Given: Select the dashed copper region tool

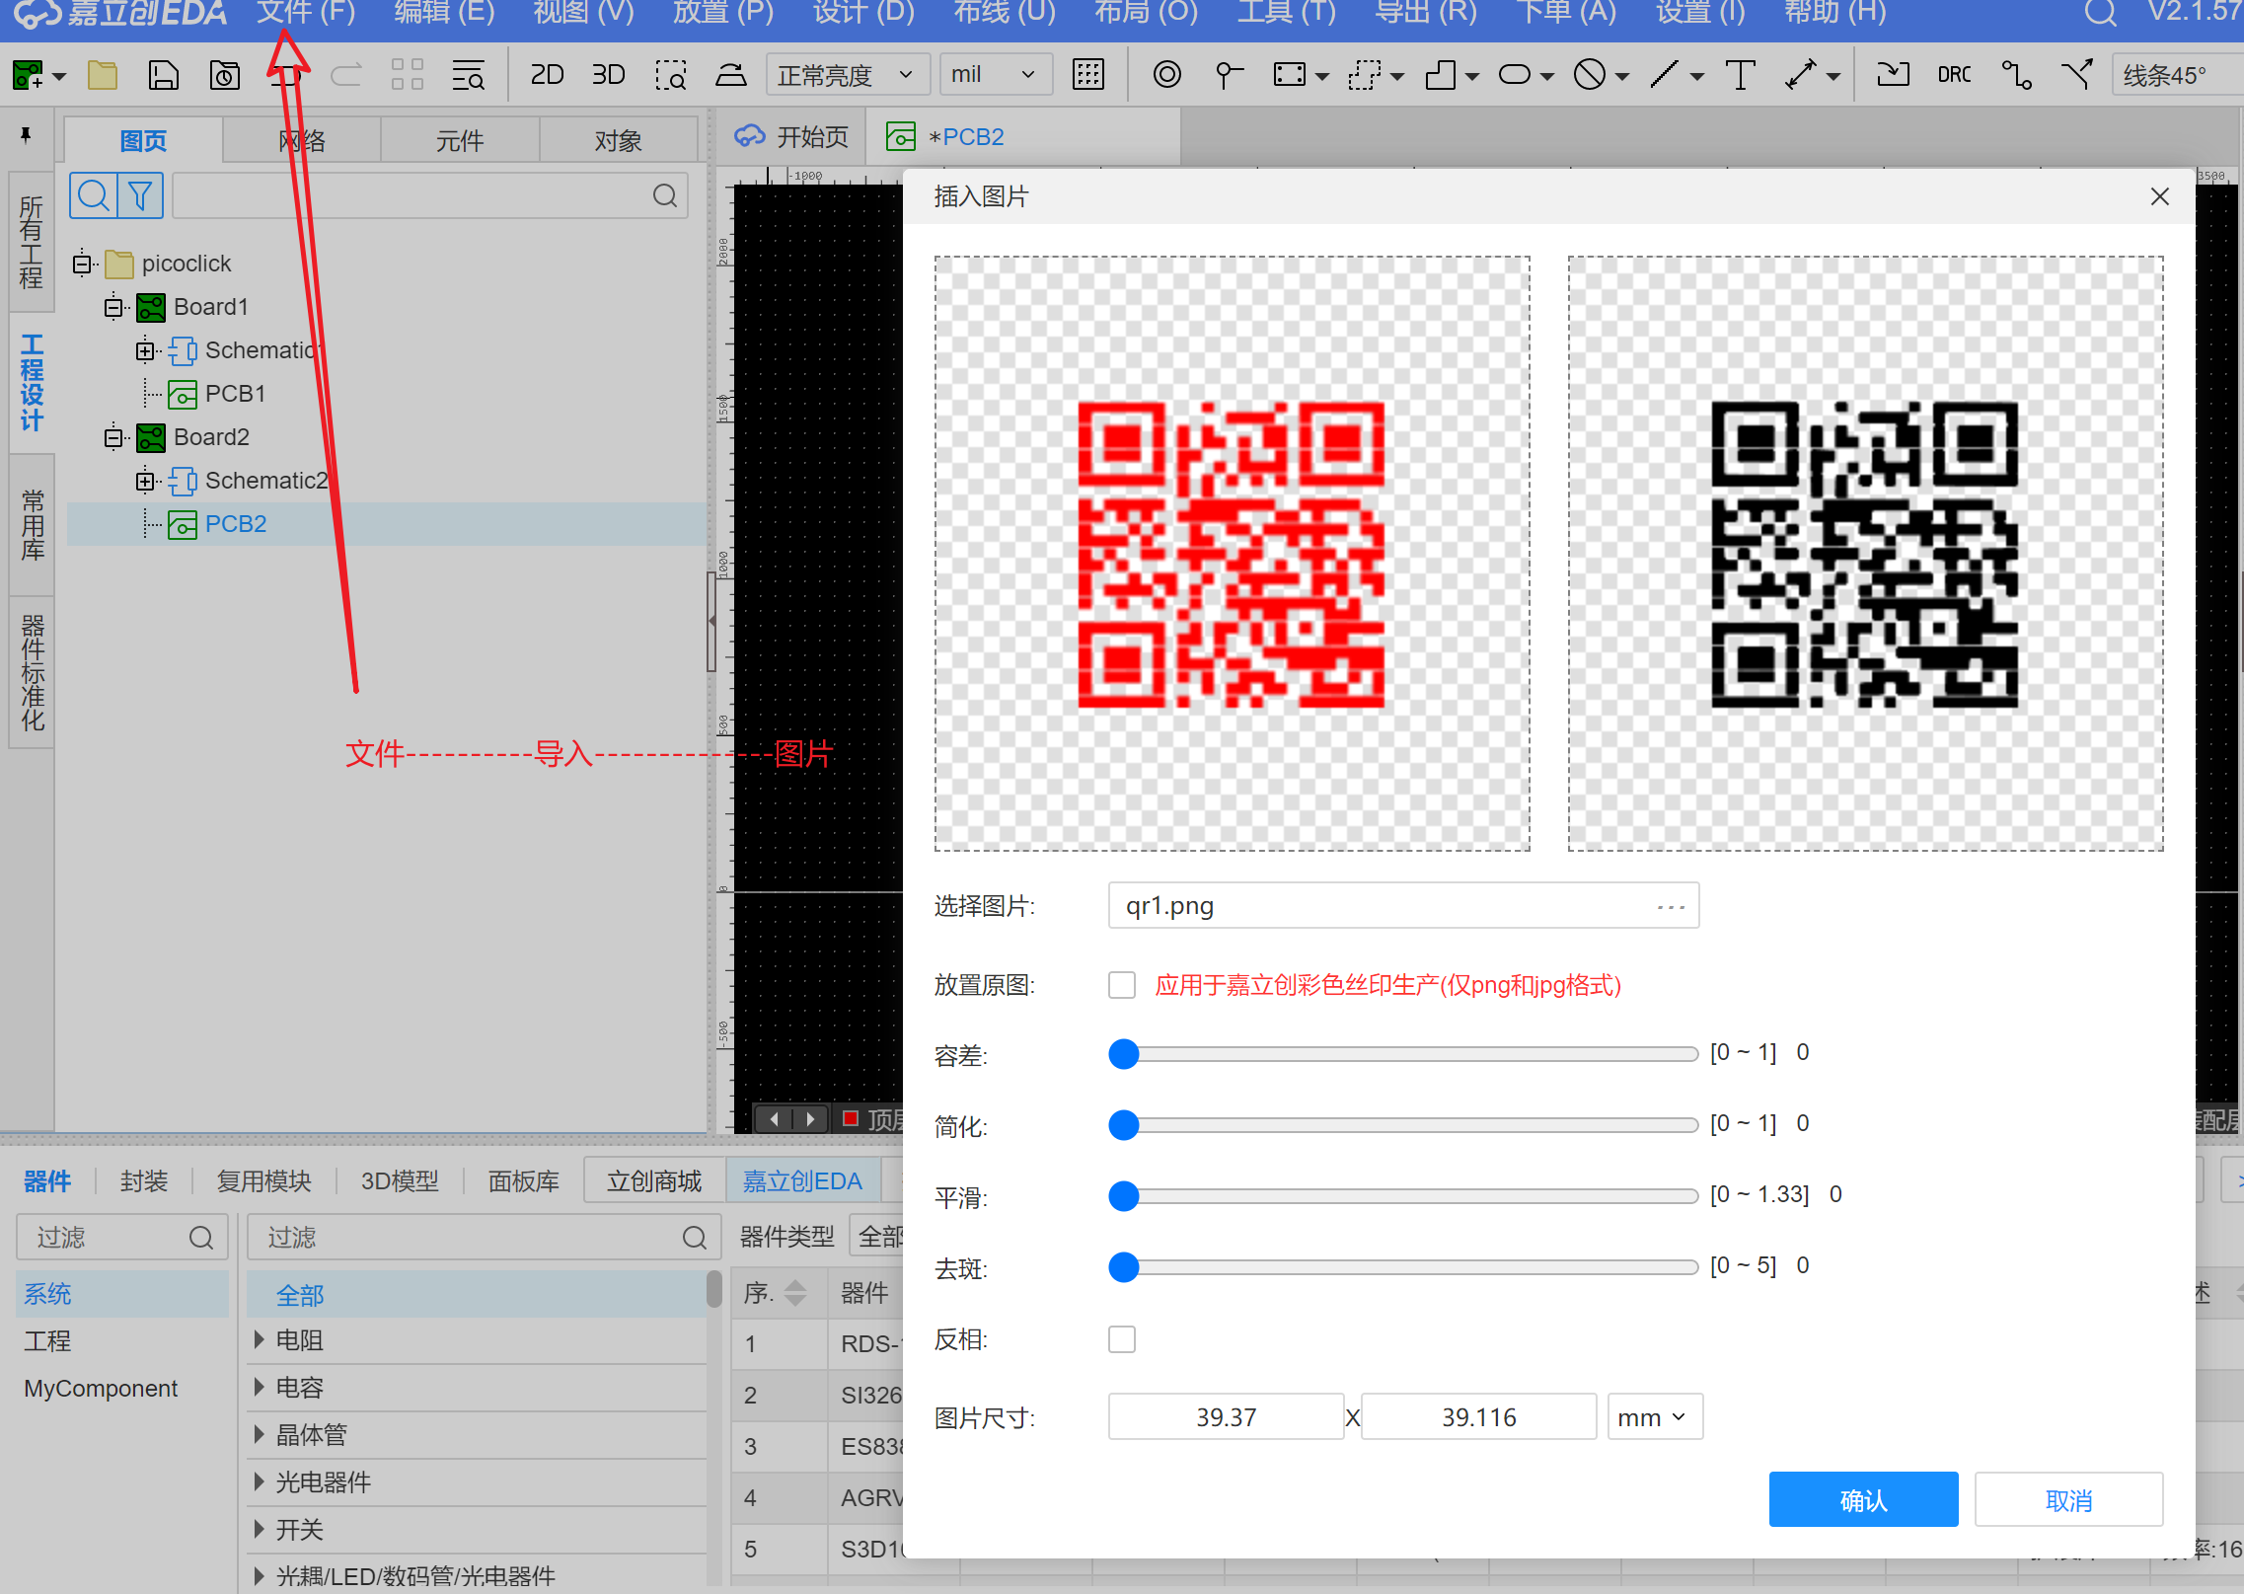Looking at the screenshot, I should pos(1365,75).
